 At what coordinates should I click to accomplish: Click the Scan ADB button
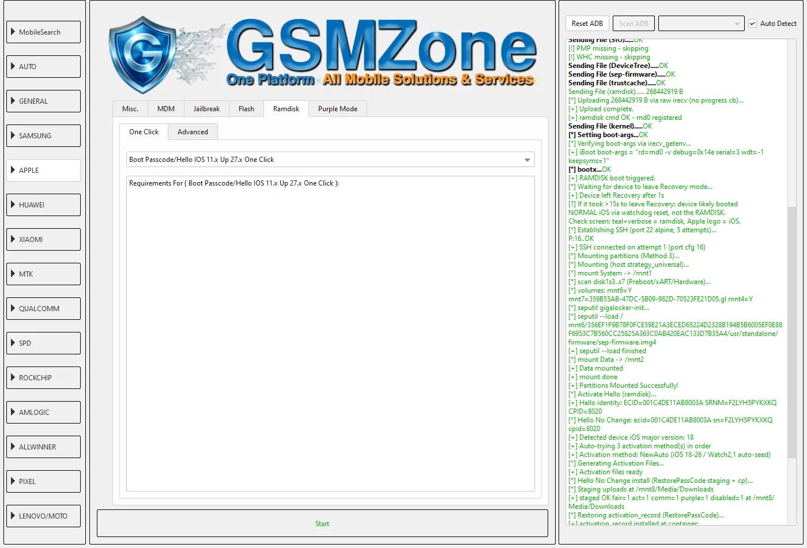point(633,24)
